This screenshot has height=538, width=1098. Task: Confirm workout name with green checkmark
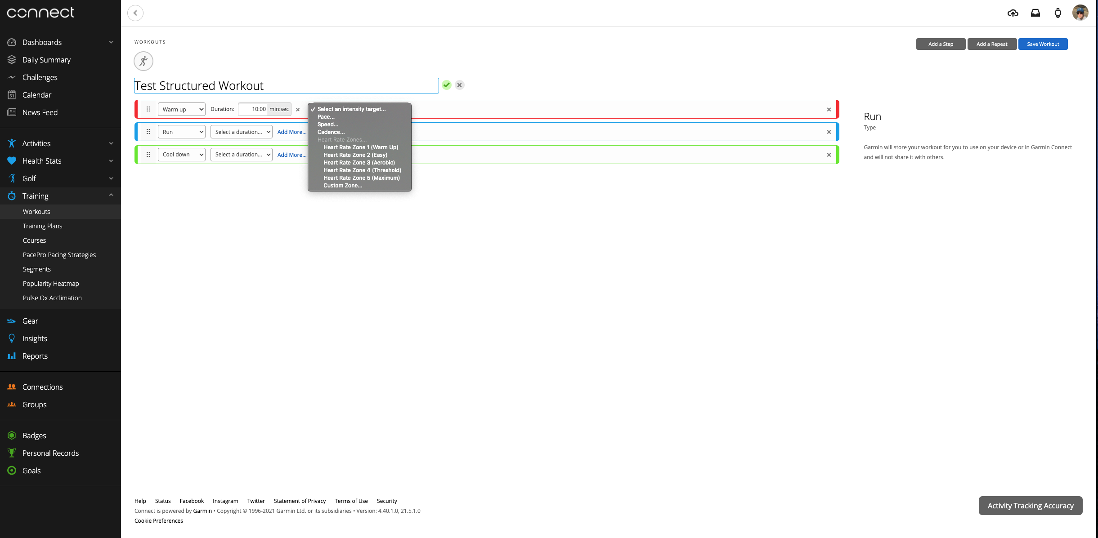coord(446,85)
